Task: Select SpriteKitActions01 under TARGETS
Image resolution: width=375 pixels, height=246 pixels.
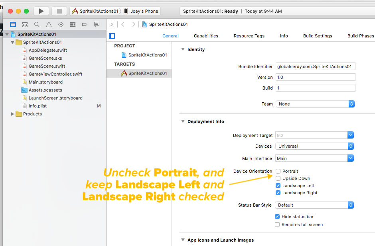Action: [x=139, y=73]
